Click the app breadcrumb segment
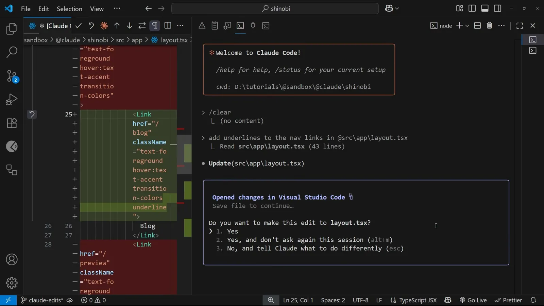 pyautogui.click(x=137, y=40)
